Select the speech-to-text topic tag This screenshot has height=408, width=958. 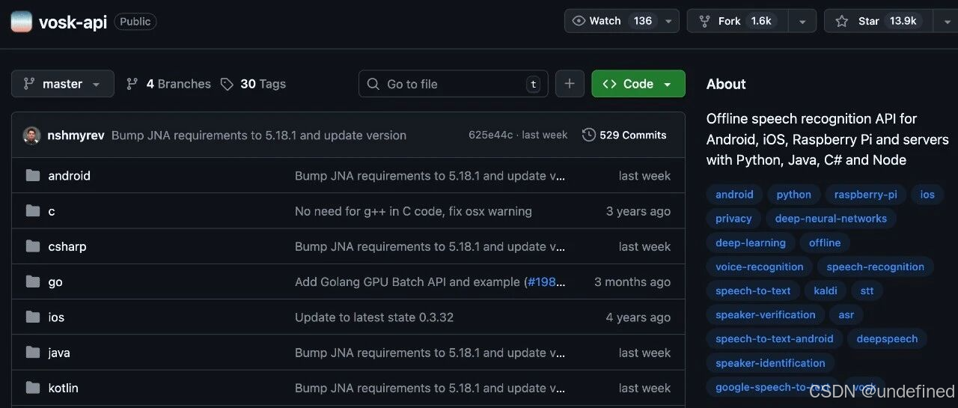[753, 290]
